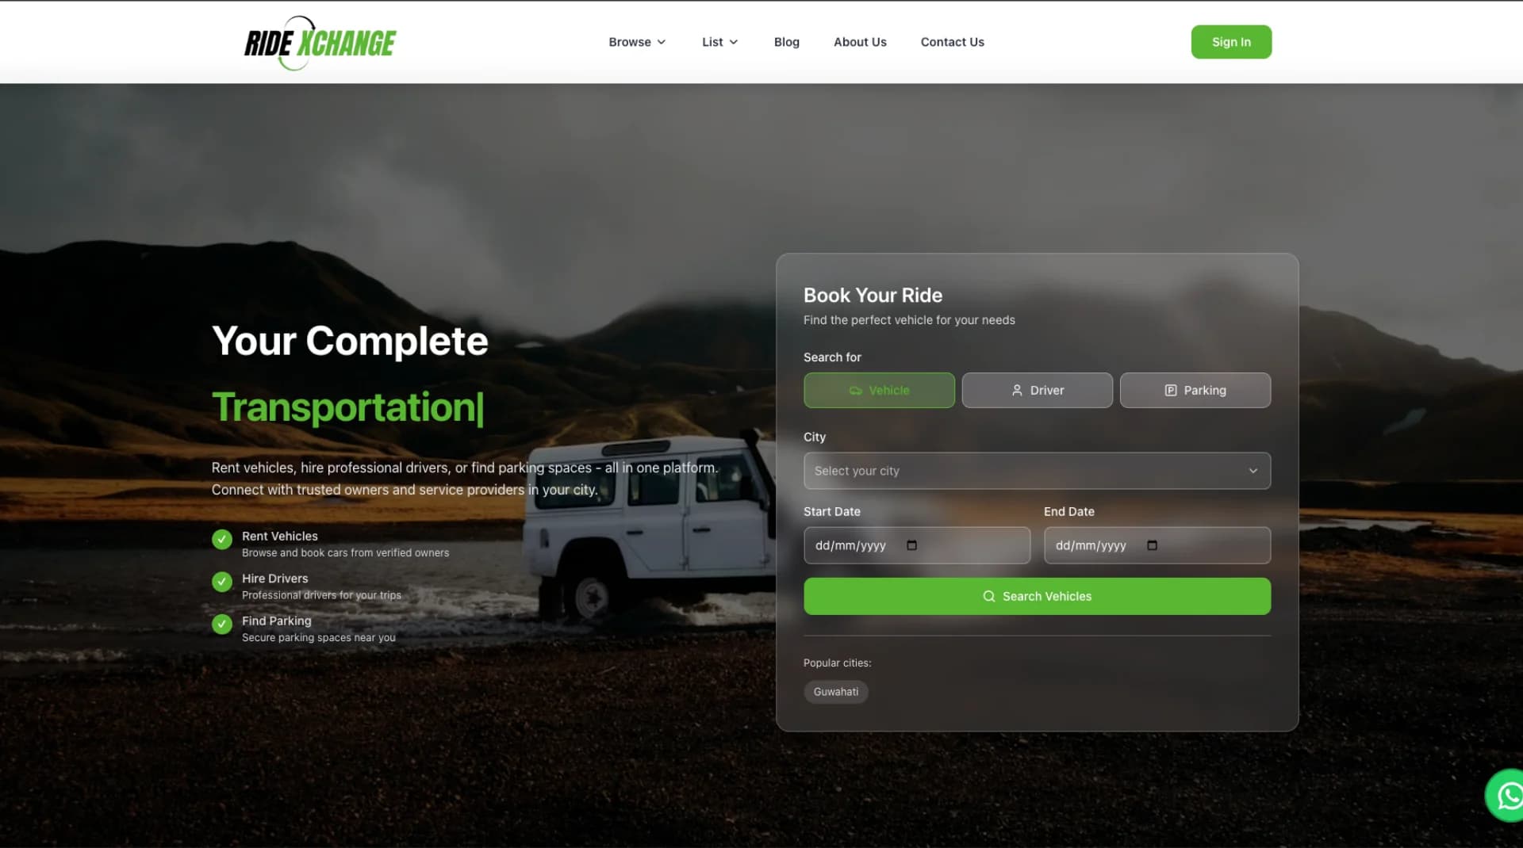The height and width of the screenshot is (848, 1523).
Task: Go to the Blog page
Action: pyautogui.click(x=786, y=42)
